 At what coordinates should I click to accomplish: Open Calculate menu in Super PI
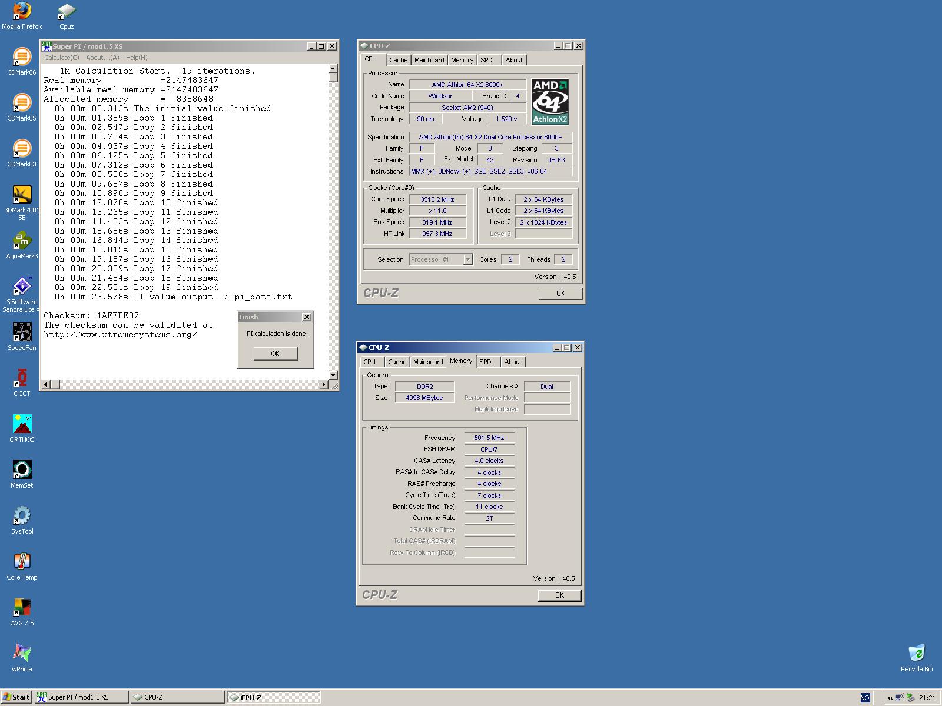pyautogui.click(x=62, y=58)
